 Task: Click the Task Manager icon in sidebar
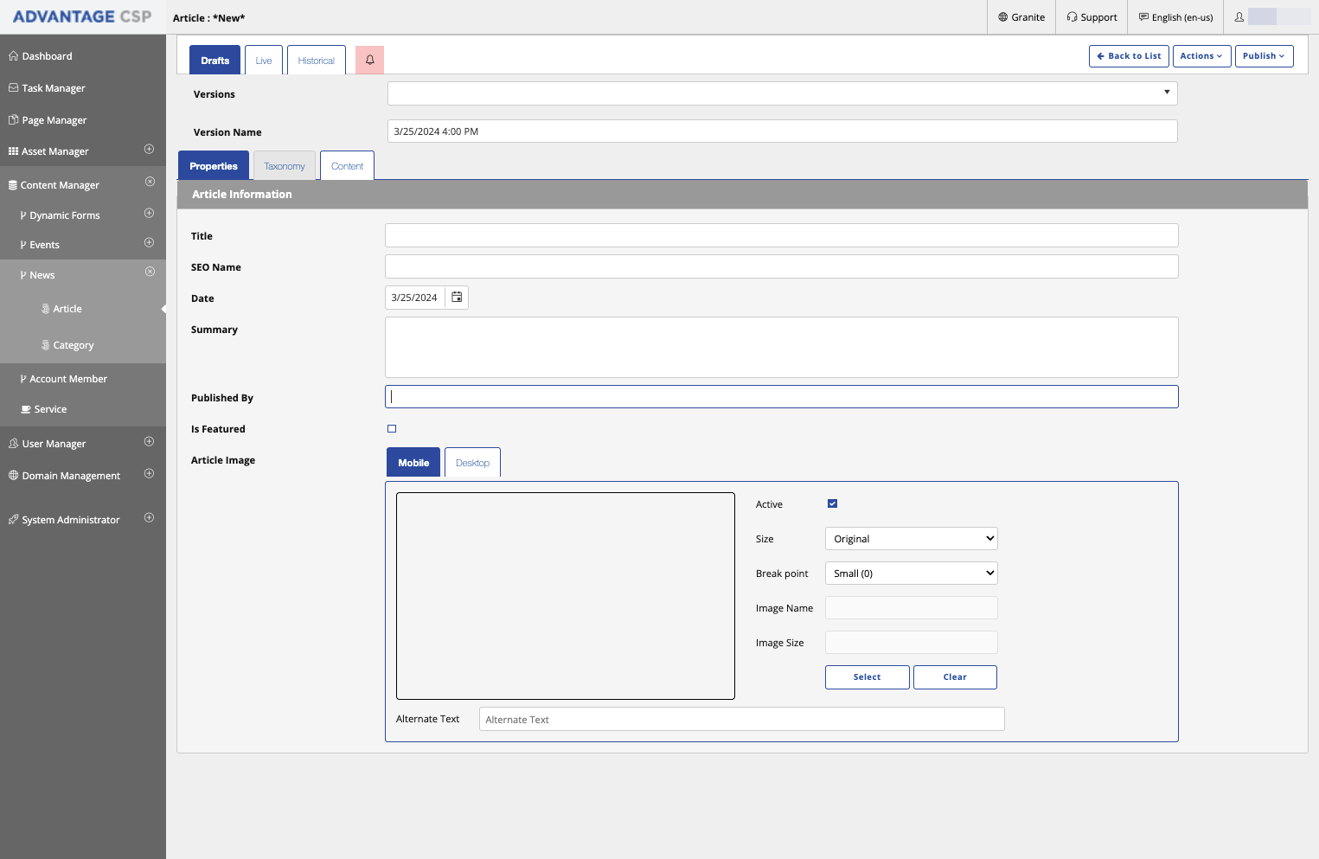point(13,88)
